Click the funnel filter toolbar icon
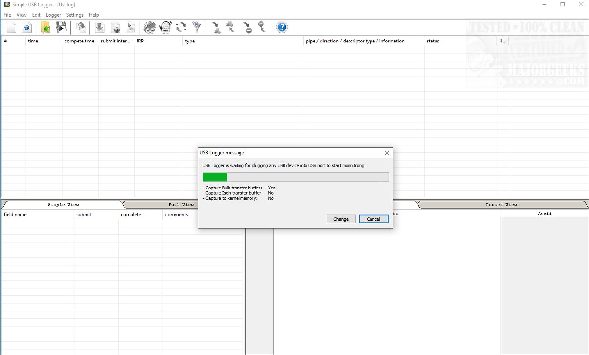This screenshot has height=355, width=589. tap(196, 27)
